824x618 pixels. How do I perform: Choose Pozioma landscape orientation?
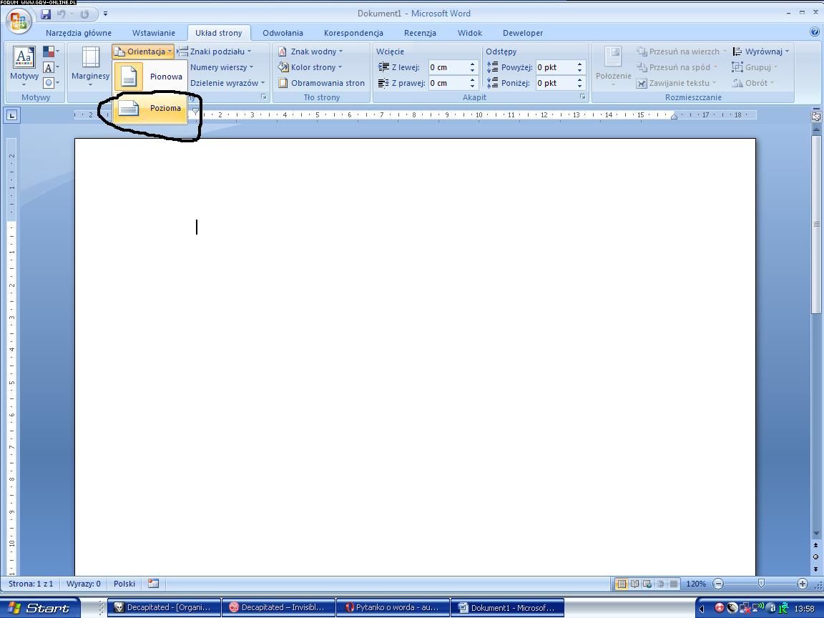(149, 108)
